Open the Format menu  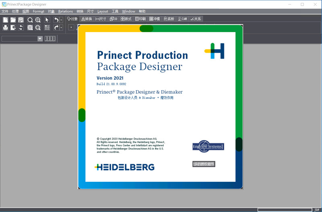(38, 11)
